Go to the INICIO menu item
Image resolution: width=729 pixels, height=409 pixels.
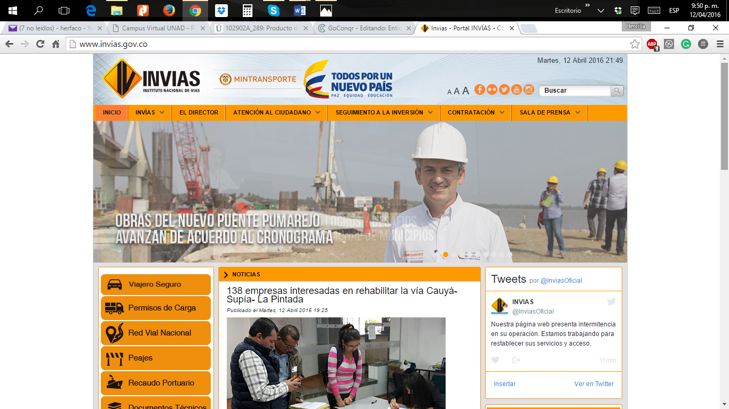click(x=112, y=112)
